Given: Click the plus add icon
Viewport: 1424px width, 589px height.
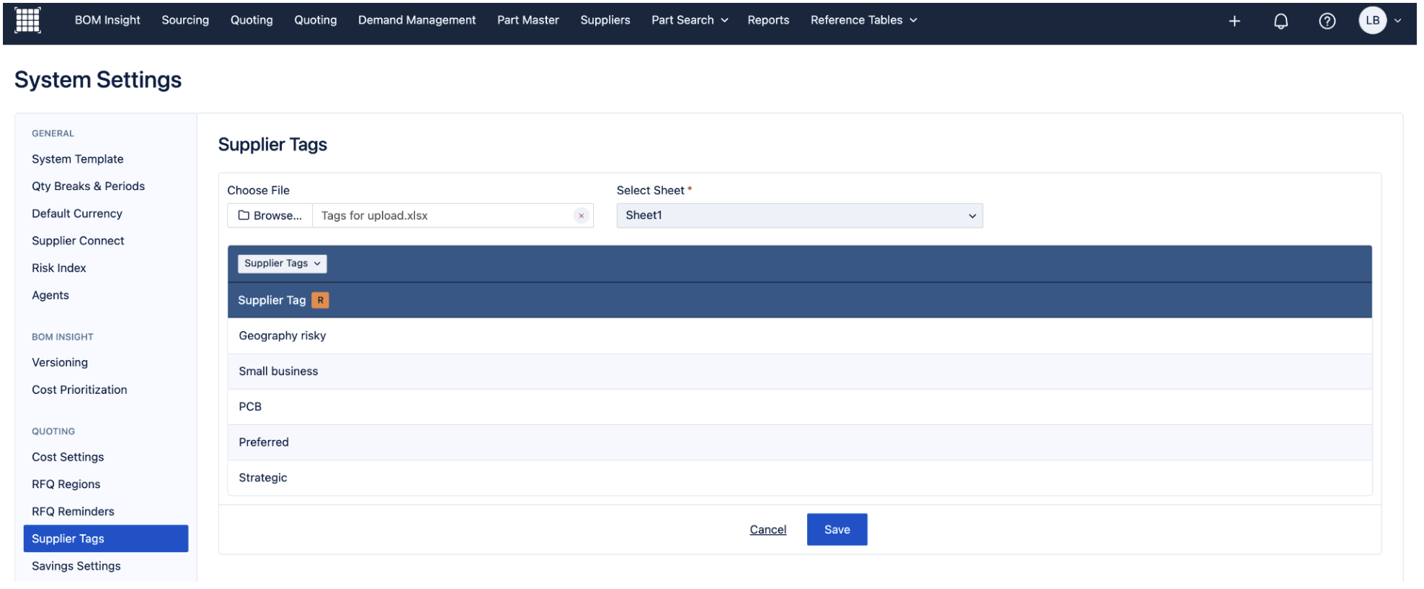Looking at the screenshot, I should coord(1234,21).
